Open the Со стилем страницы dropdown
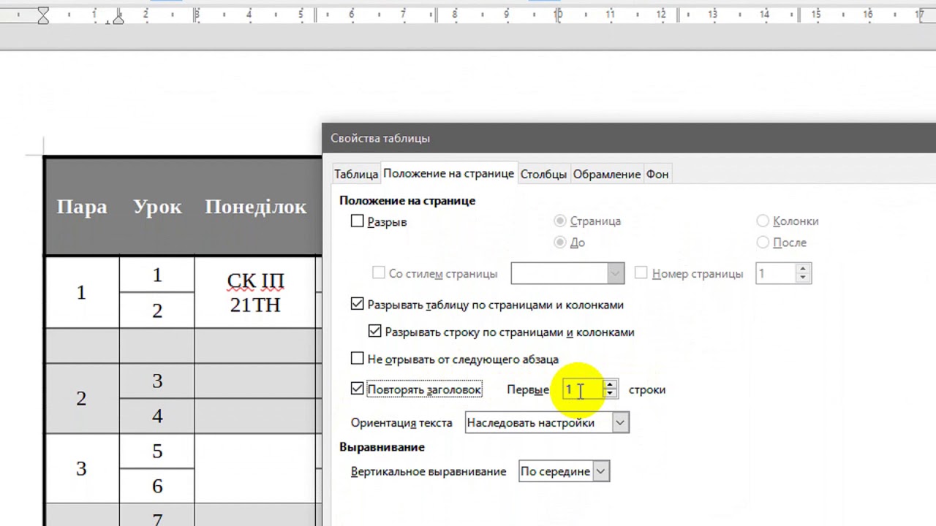 (567, 273)
